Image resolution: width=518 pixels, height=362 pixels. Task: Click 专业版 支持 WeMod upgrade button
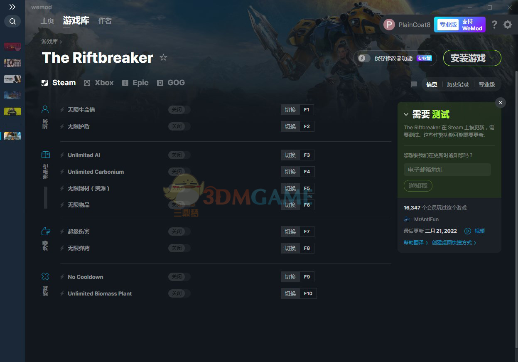pos(460,25)
